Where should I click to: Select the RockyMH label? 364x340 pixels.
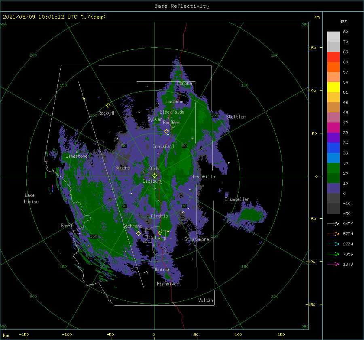point(107,113)
